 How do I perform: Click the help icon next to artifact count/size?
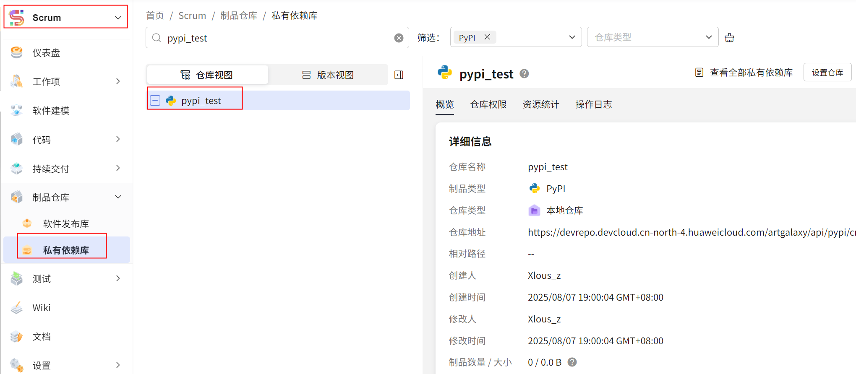click(572, 362)
